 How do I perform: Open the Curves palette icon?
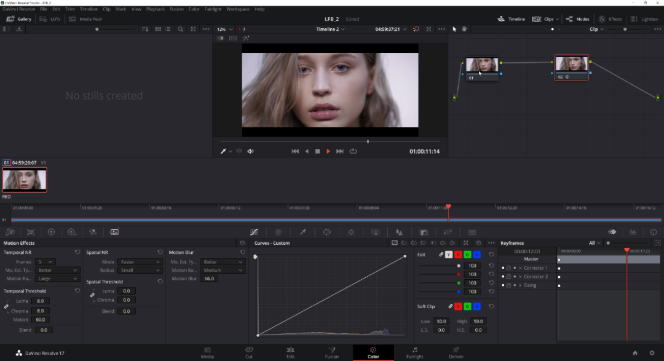[x=255, y=232]
